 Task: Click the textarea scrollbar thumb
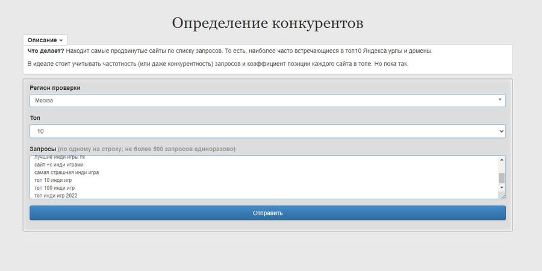(x=502, y=178)
